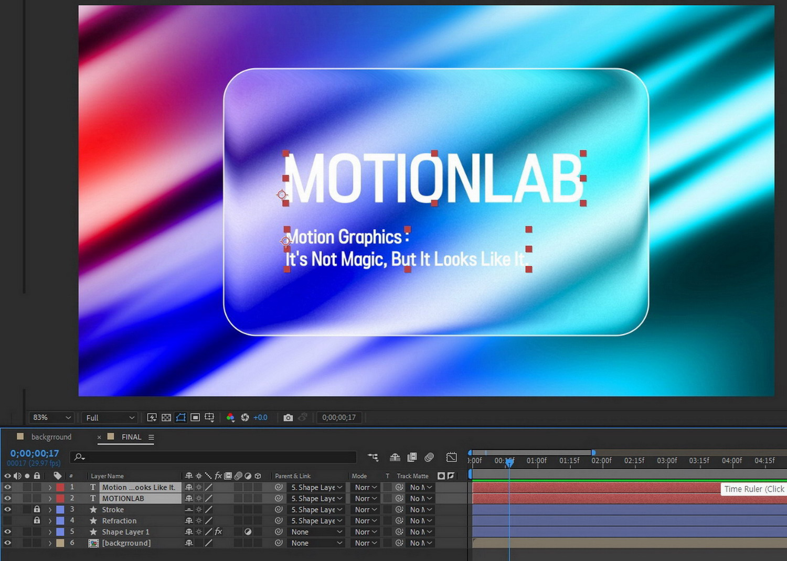Click the work area end handle
This screenshot has height=561, width=787.
coord(593,452)
